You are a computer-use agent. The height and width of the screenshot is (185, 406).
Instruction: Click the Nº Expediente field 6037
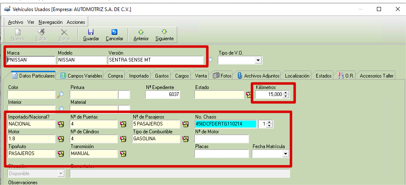163,95
